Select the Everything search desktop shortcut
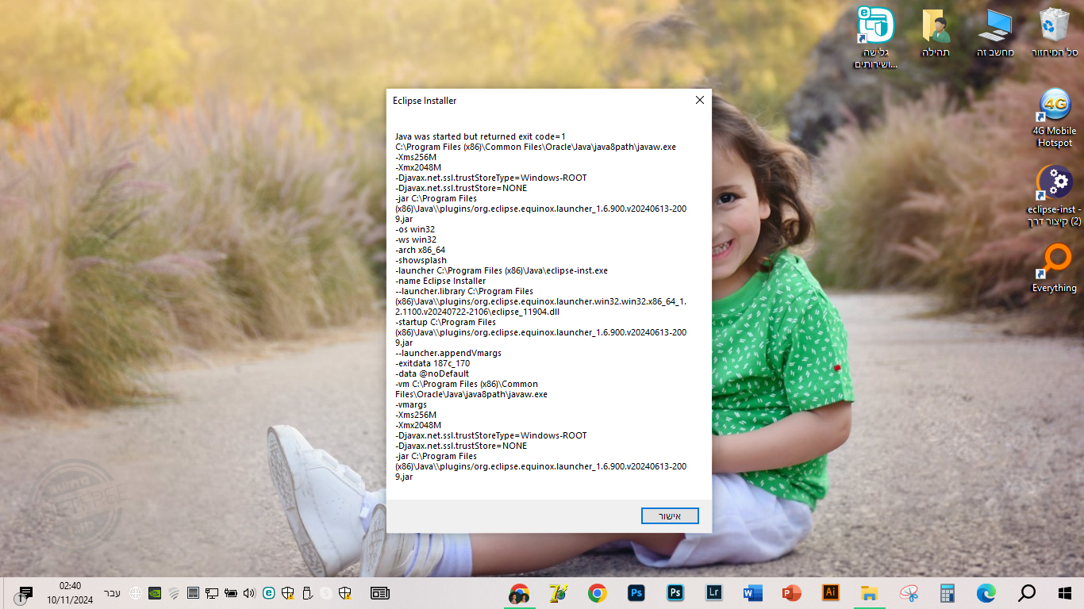Image resolution: width=1084 pixels, height=609 pixels. tap(1055, 269)
